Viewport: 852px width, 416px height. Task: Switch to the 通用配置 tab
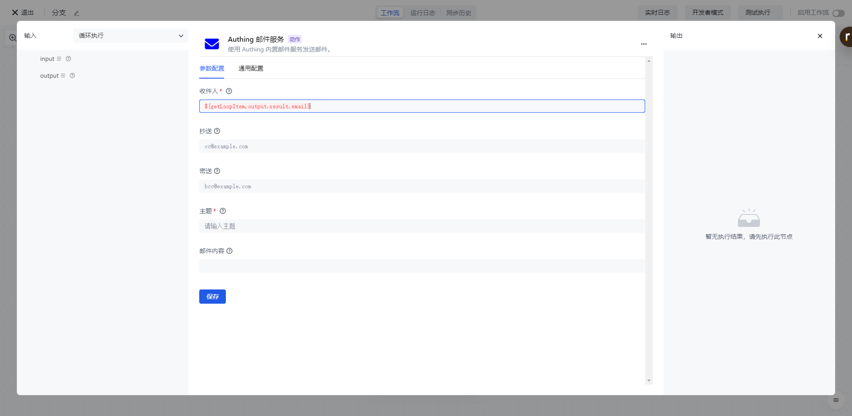pyautogui.click(x=251, y=68)
